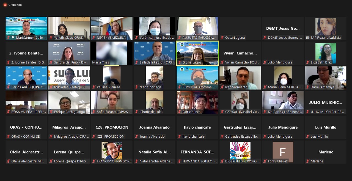Select the DIGER_FELIX CAYCHO colorful hands avatar
Viewport: 352px width, 181px height.
tap(240, 151)
